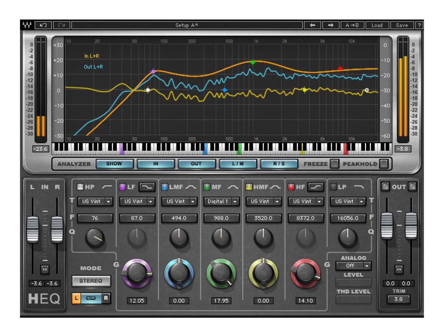The image size is (445, 335).
Task: Toggle the green MF band on/off
Action: (207, 187)
